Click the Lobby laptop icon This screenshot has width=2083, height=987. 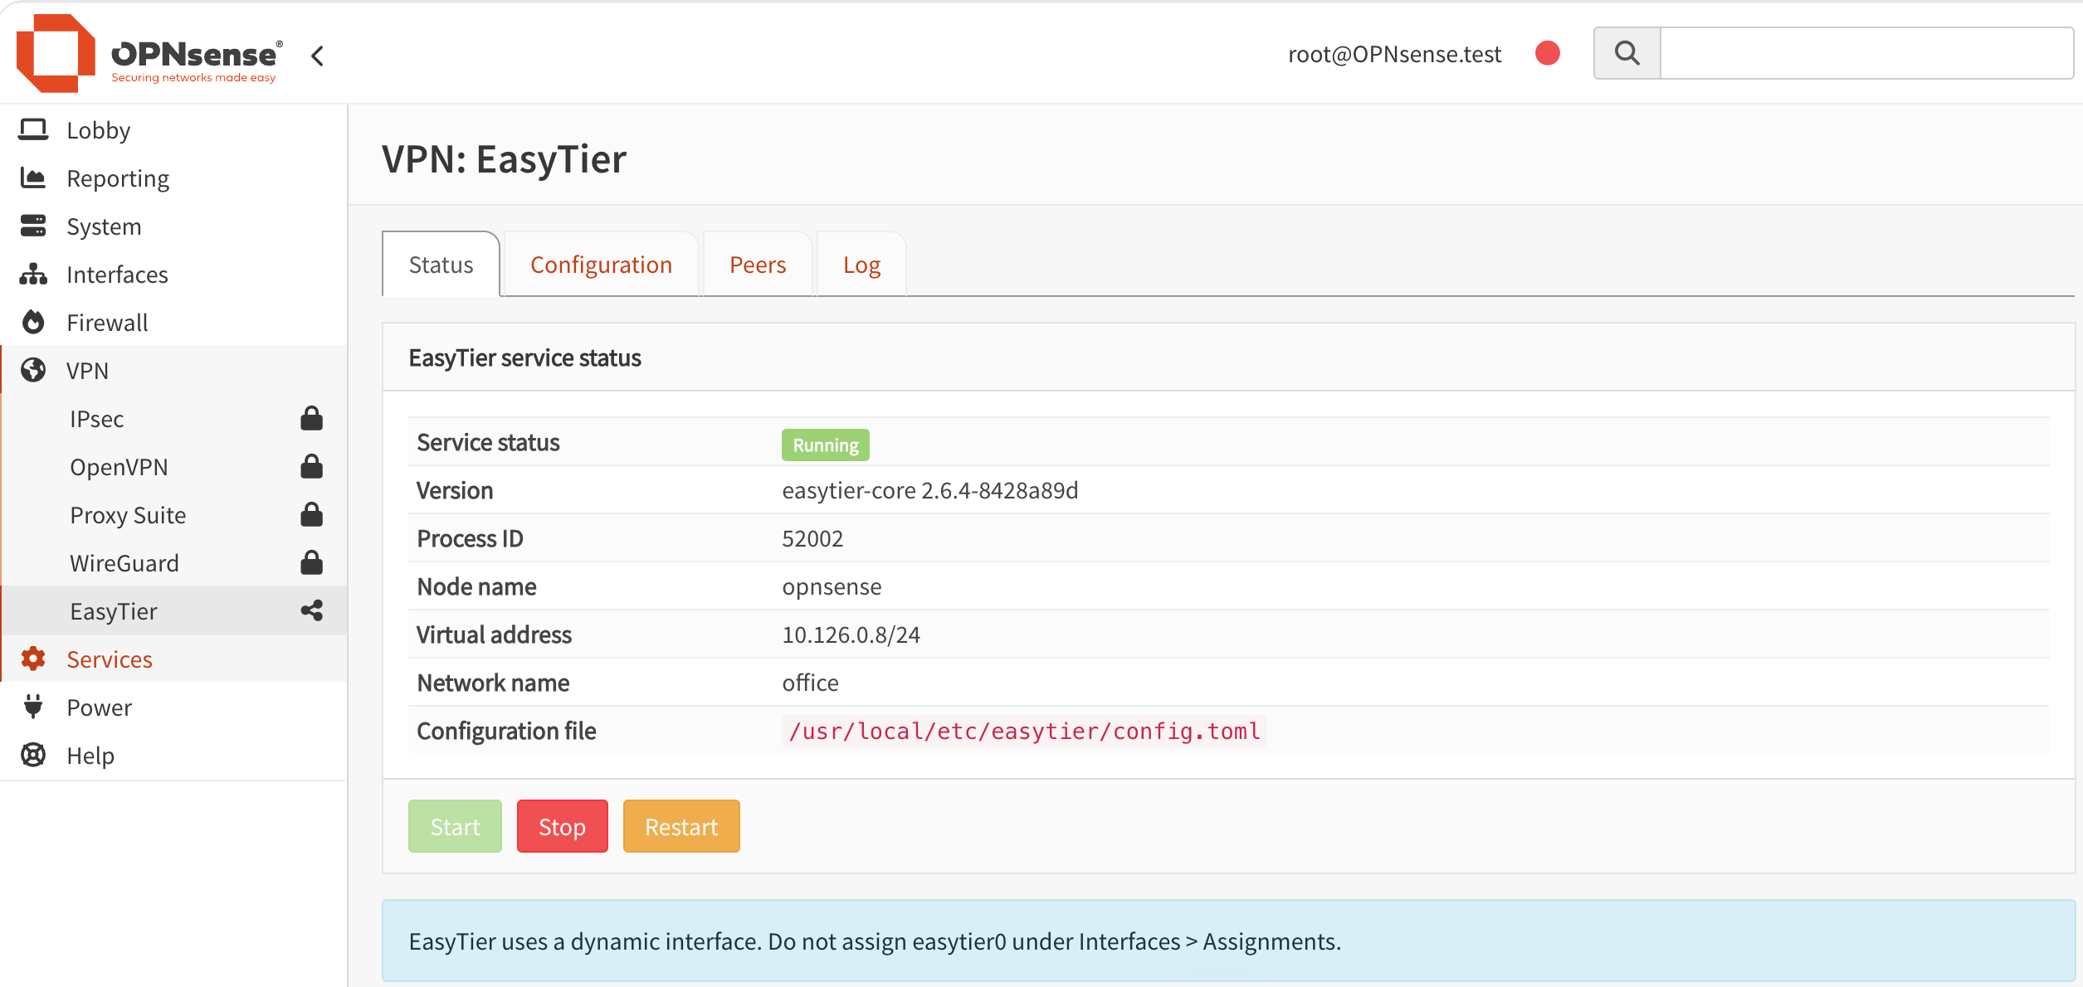[x=33, y=129]
